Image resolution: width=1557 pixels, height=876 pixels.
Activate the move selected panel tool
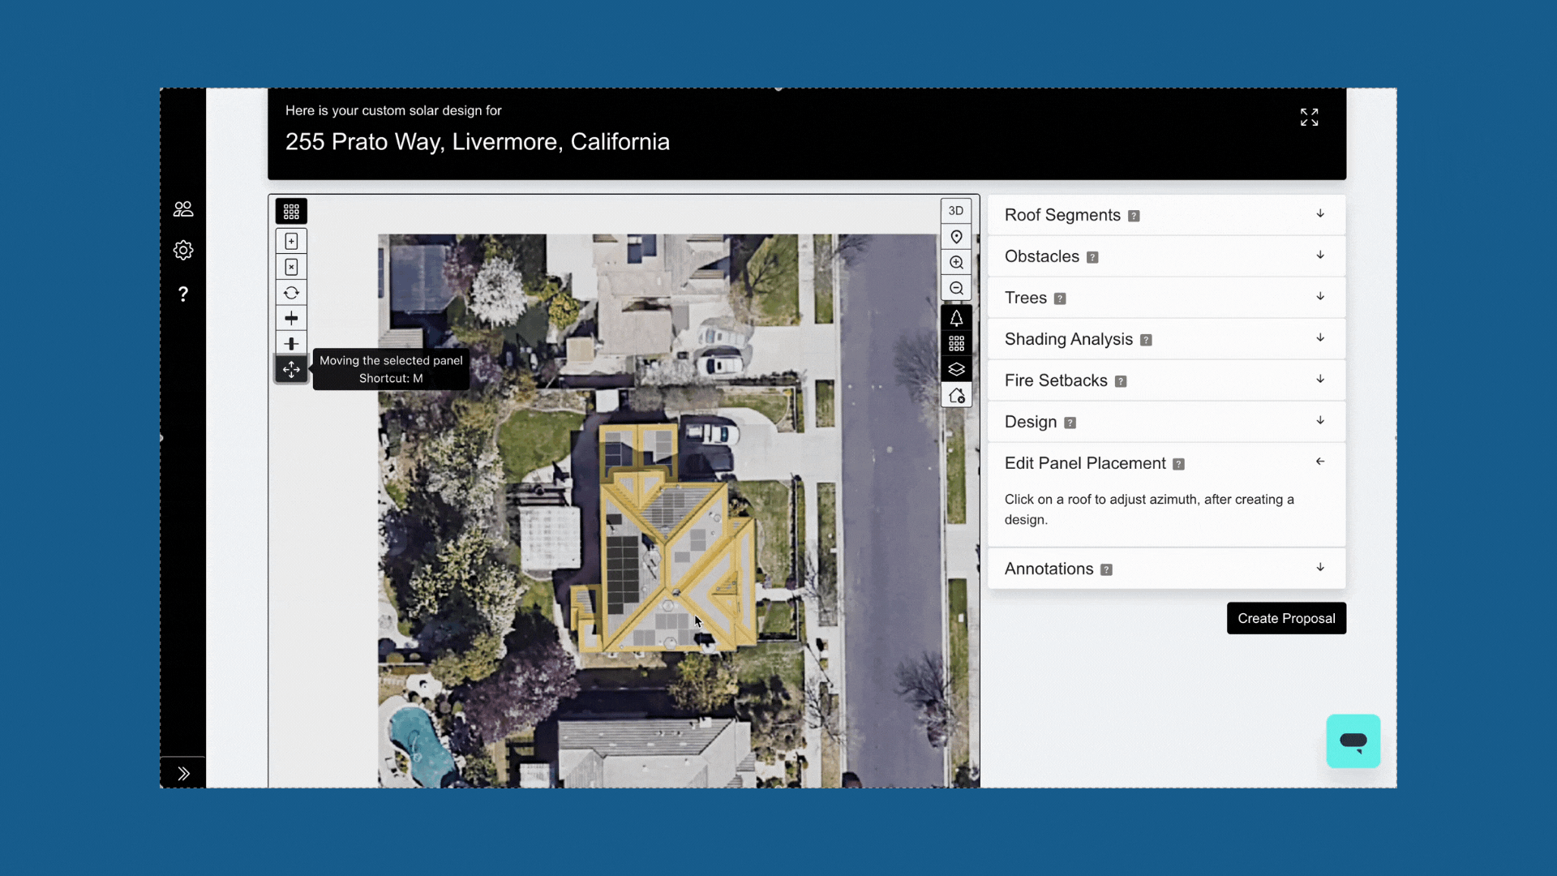291,370
